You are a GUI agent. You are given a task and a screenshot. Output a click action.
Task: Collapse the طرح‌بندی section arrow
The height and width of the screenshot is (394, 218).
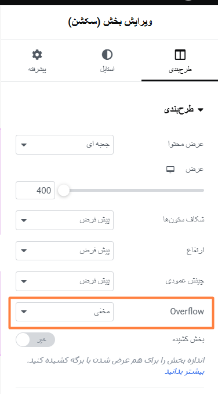click(x=201, y=110)
